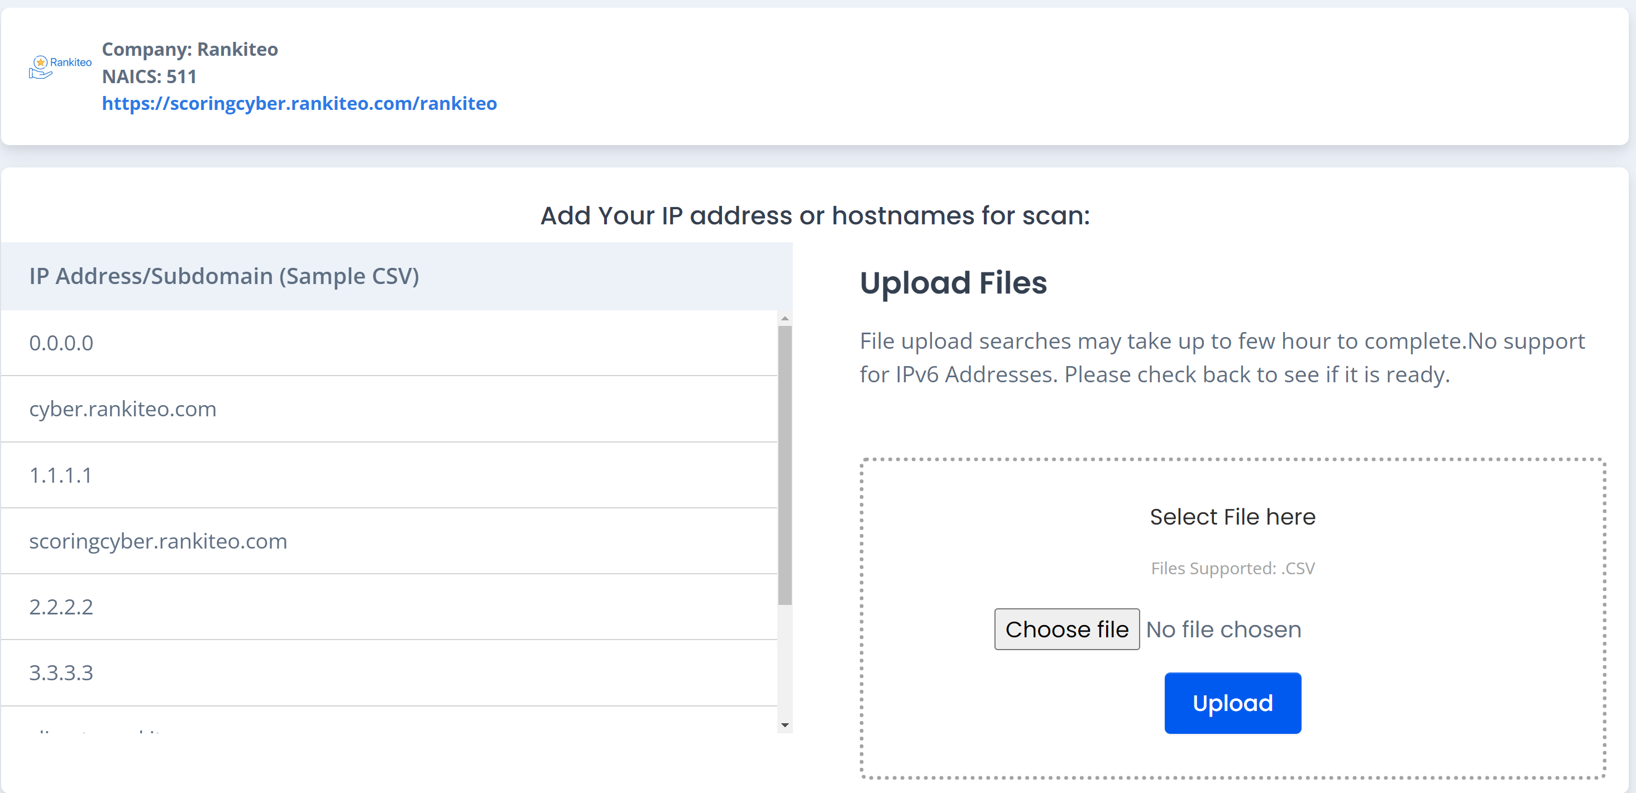Click the Upload Files heading
The image size is (1636, 793).
point(953,282)
